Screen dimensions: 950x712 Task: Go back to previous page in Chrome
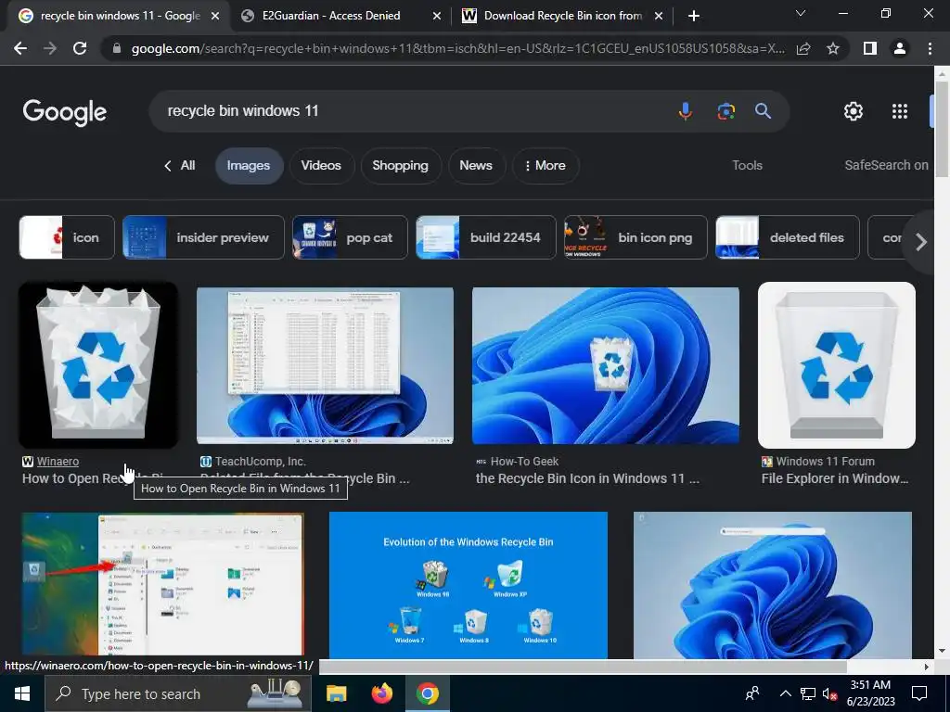[x=20, y=48]
